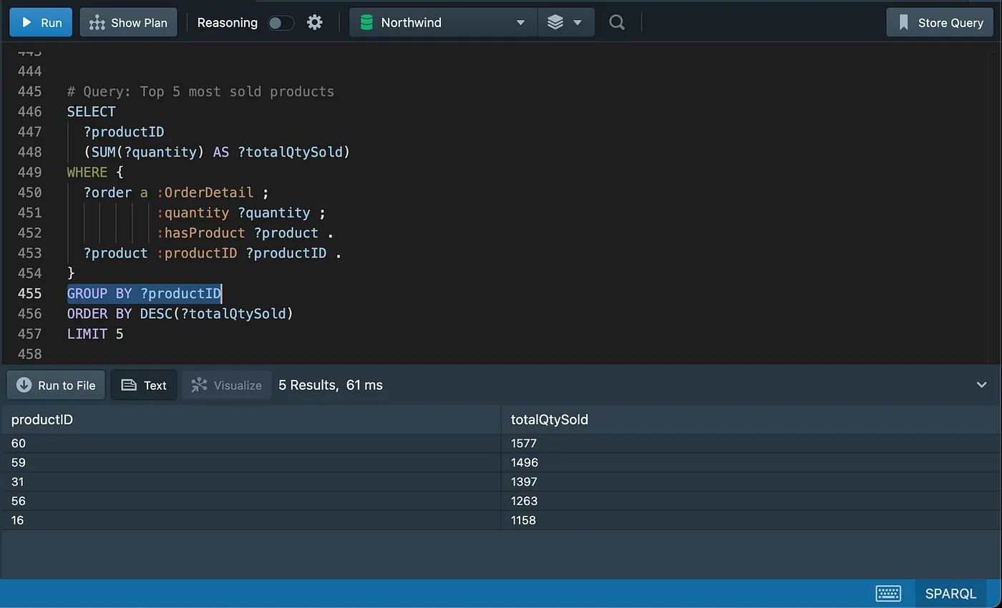This screenshot has height=608, width=1002.
Task: Click the Show Plan button
Action: [x=129, y=23]
